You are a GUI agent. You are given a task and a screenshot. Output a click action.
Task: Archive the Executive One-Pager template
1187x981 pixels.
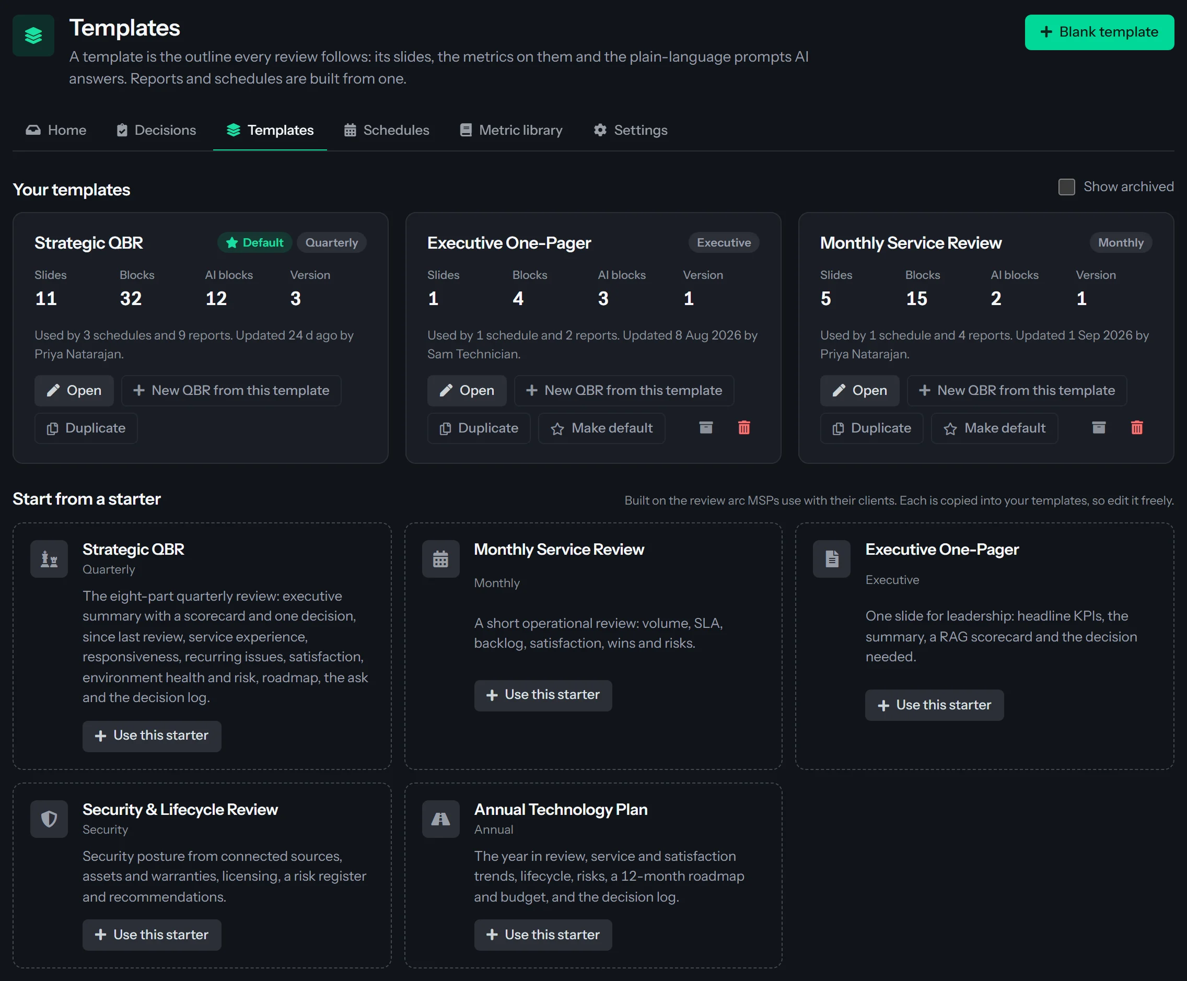(705, 428)
